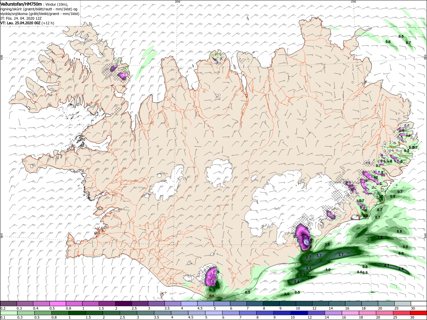Click the initial time 'IT: Fös. 24. 04. 2020 12Z'
Viewport: 427px width, 320px height.
click(21, 18)
